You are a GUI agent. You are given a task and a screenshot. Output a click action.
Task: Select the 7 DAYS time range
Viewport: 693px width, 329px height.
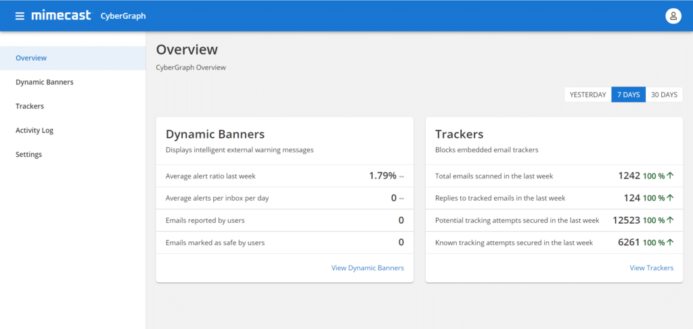[x=629, y=95]
